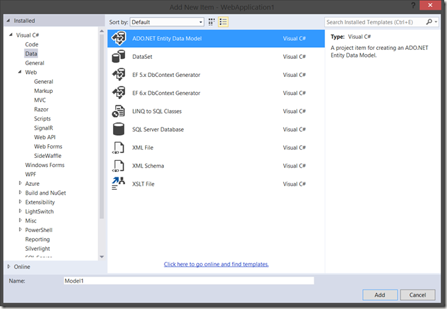Screen dimensions: 447x309
Task: Select the Code category
Action: [31, 44]
